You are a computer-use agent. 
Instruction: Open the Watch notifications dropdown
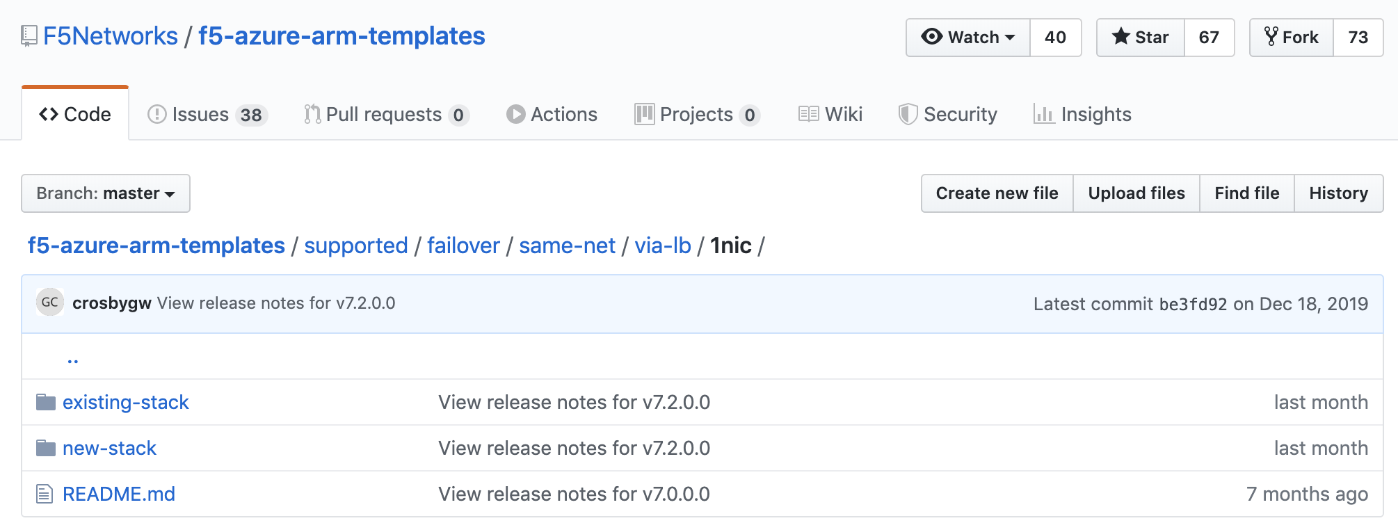click(968, 38)
